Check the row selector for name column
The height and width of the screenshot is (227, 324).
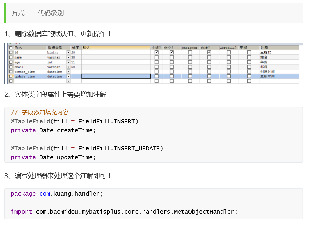point(11,57)
